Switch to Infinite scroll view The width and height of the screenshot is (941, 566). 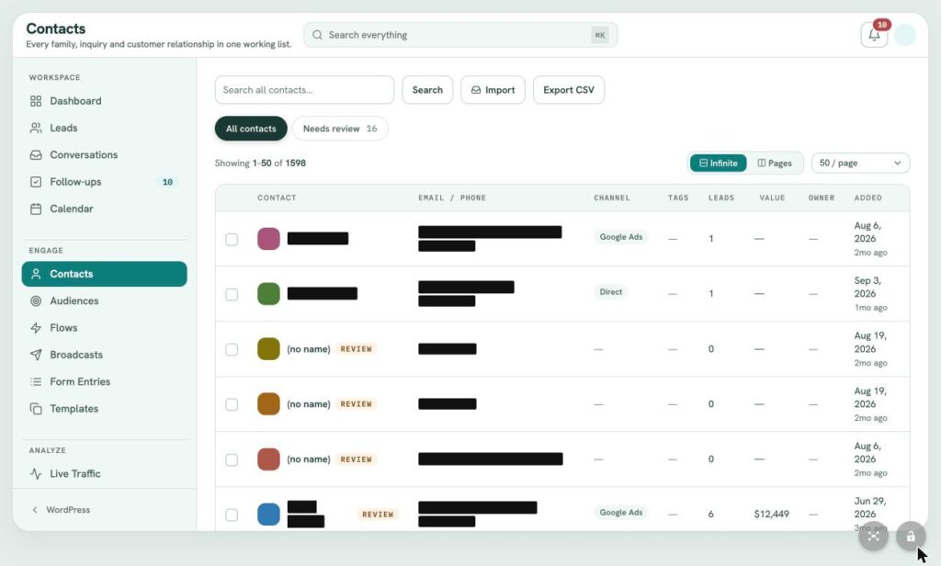[719, 164]
